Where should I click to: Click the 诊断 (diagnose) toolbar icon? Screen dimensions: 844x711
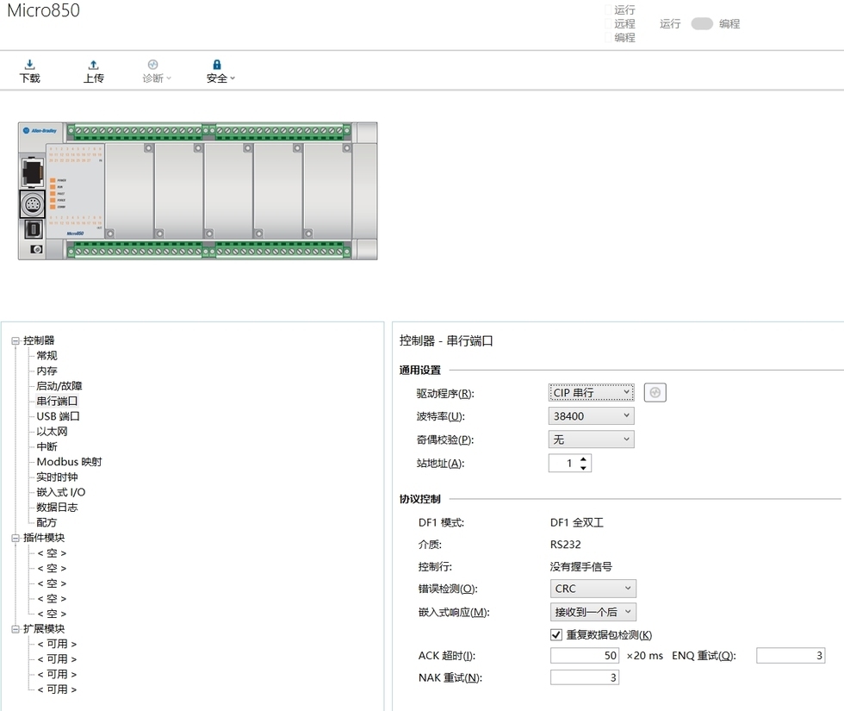pos(156,72)
